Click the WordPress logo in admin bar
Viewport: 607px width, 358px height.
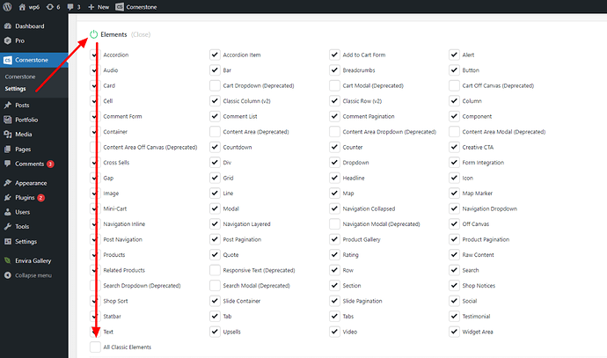pyautogui.click(x=9, y=7)
